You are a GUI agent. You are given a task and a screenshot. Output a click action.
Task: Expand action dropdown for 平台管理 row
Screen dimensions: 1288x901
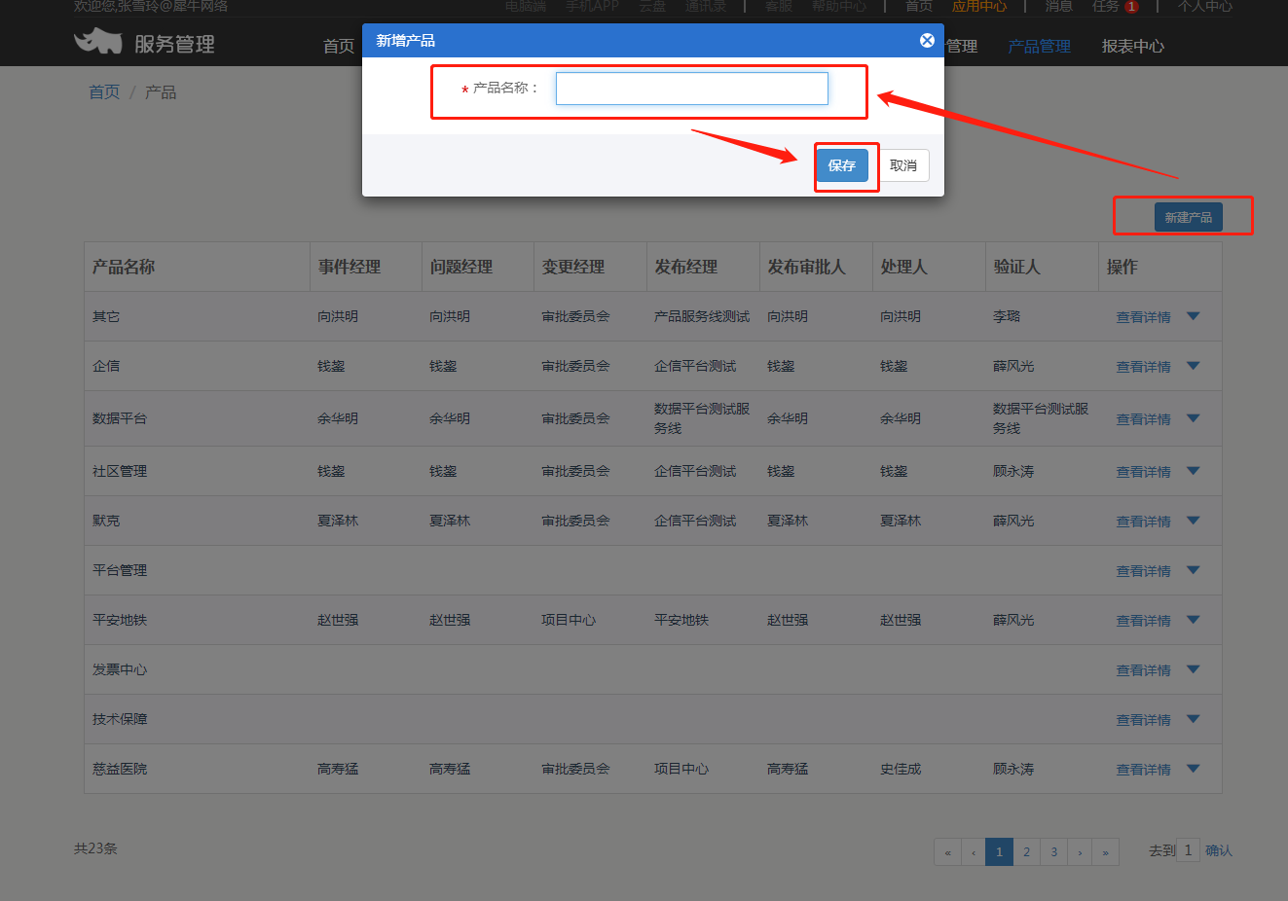click(x=1194, y=570)
